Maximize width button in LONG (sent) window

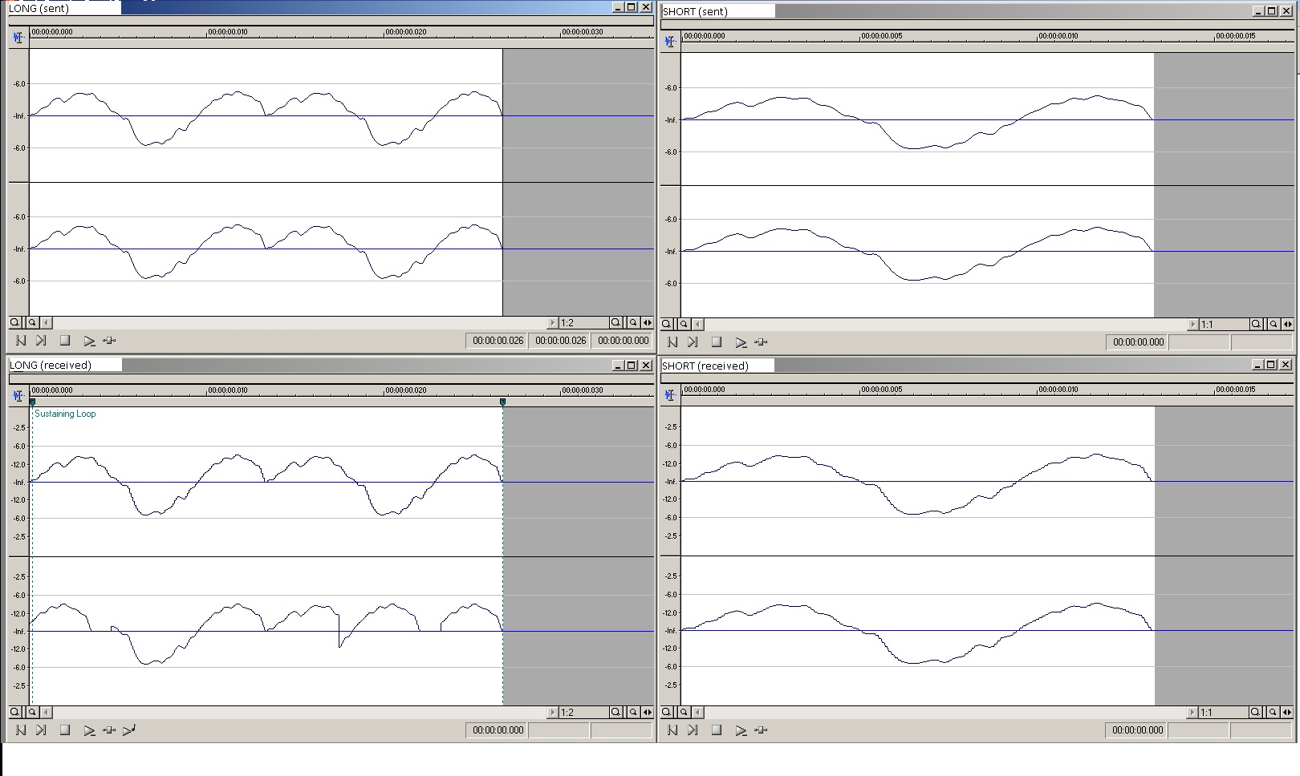[648, 322]
